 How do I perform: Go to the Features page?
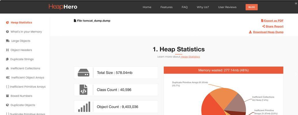click(167, 7)
